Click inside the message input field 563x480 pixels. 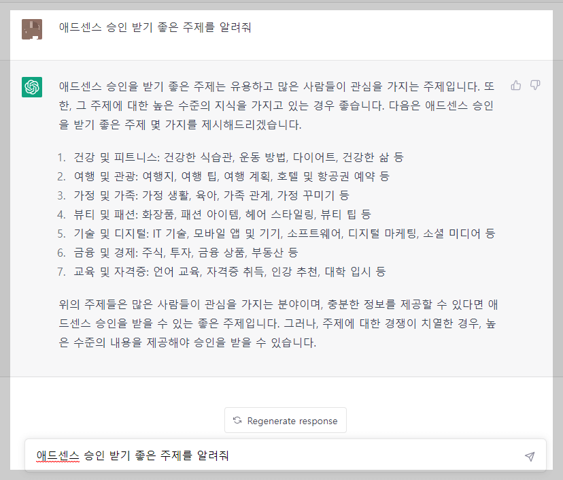(272, 455)
